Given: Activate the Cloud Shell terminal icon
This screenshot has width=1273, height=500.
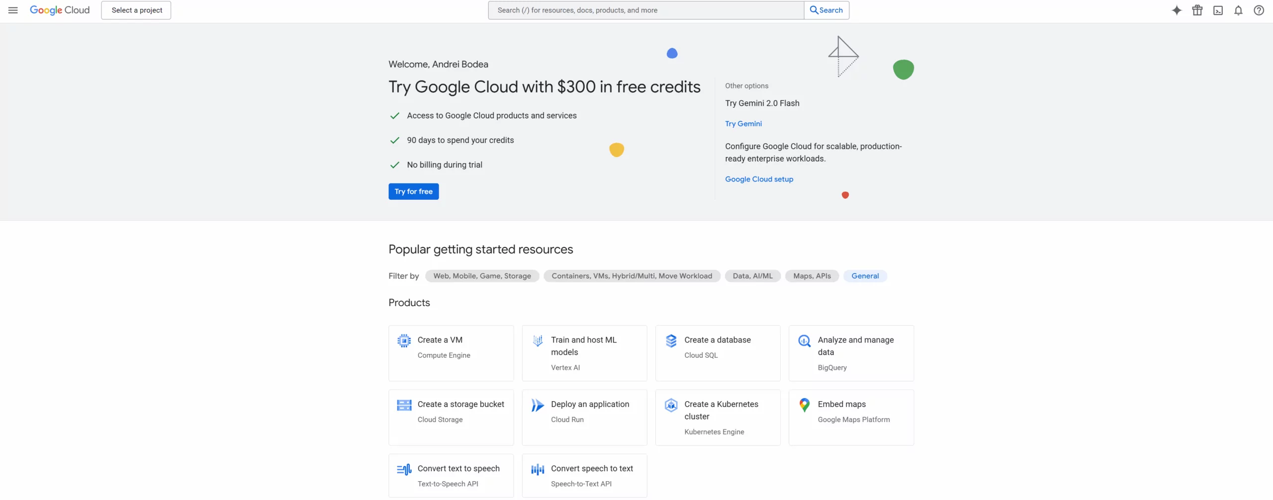Looking at the screenshot, I should (1218, 10).
